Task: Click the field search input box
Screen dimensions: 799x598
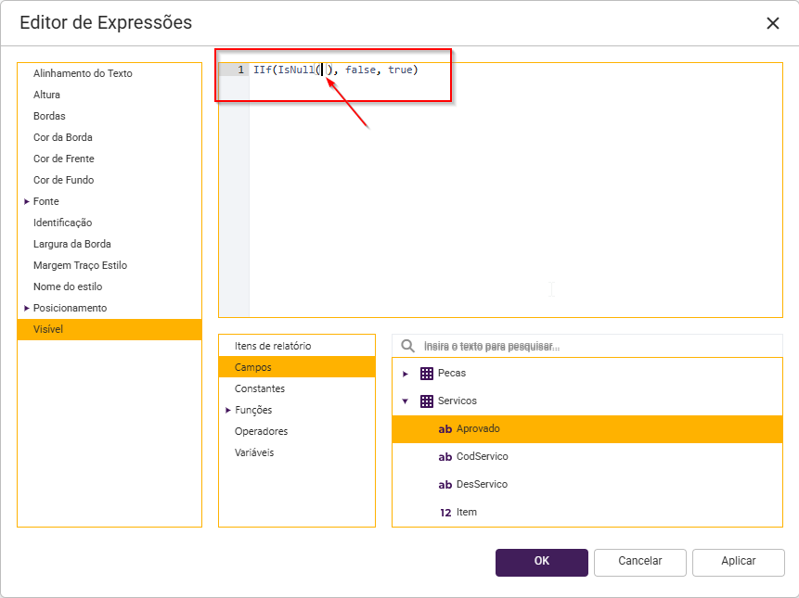Action: 594,346
